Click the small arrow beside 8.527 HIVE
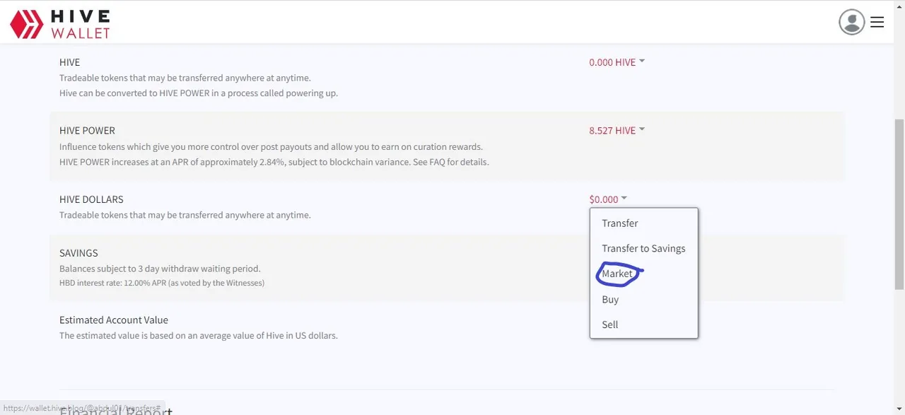The image size is (905, 415). coord(642,129)
